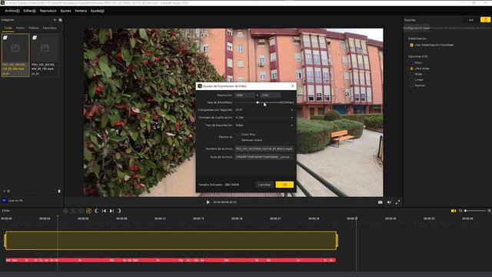Select the Narrow FOV option
This screenshot has height=277, width=492.
click(412, 85)
